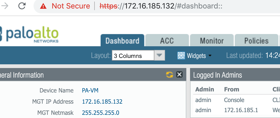Open the Layout dropdown arrow

[159, 56]
